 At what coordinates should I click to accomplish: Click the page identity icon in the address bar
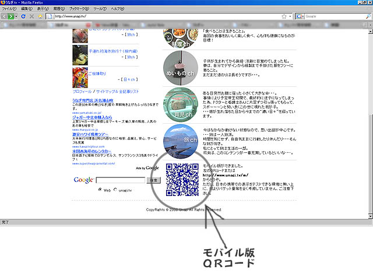pyautogui.click(x=50, y=16)
